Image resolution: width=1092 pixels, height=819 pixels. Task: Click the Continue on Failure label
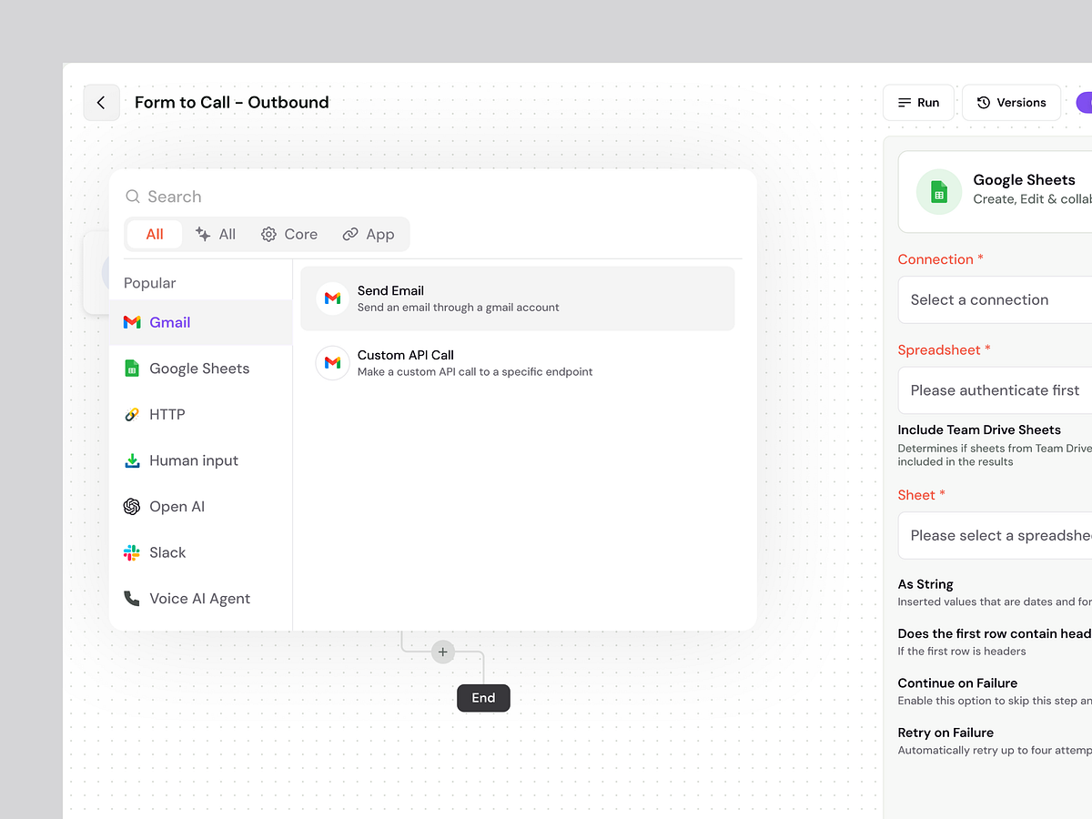point(957,683)
